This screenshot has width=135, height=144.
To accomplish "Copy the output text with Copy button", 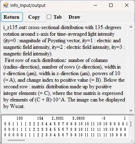I will pyautogui.click(x=34, y=17).
